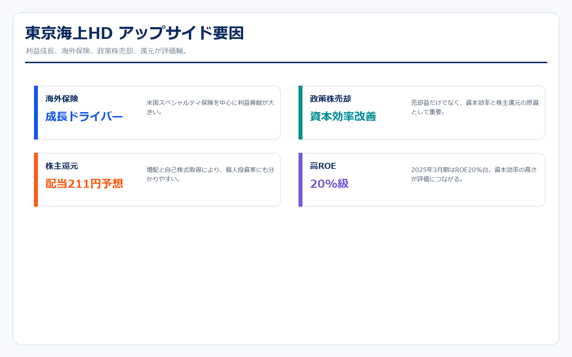
Task: Click the description starting with 2025年3月期はROE20%台
Action: 474,174
